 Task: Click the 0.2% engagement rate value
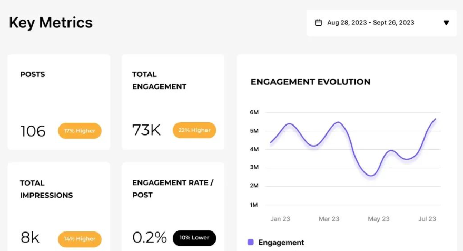tap(149, 238)
